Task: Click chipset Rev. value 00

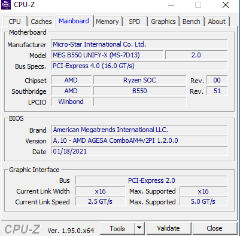Action: [x=217, y=80]
